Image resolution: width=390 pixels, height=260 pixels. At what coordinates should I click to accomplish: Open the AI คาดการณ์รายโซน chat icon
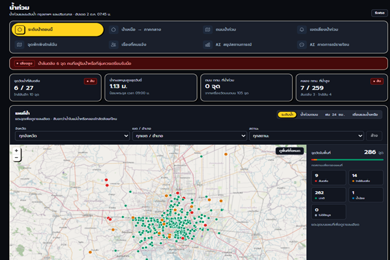pos(302,45)
